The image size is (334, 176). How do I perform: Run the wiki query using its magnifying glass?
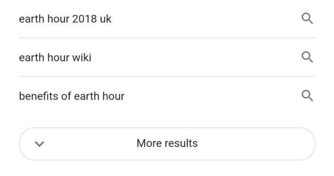click(307, 57)
